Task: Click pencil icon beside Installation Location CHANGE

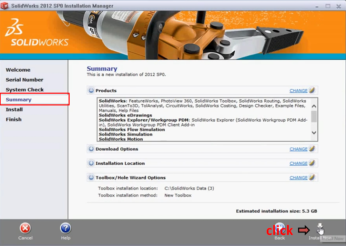Action: coord(312,163)
